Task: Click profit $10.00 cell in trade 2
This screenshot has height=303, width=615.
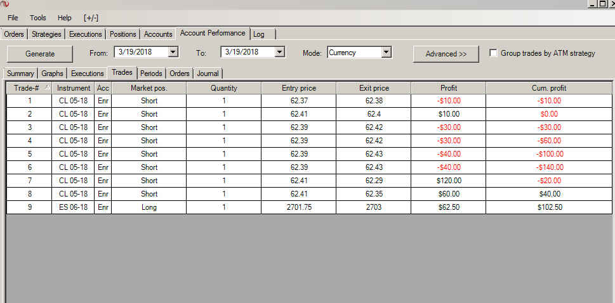Action: [x=449, y=114]
